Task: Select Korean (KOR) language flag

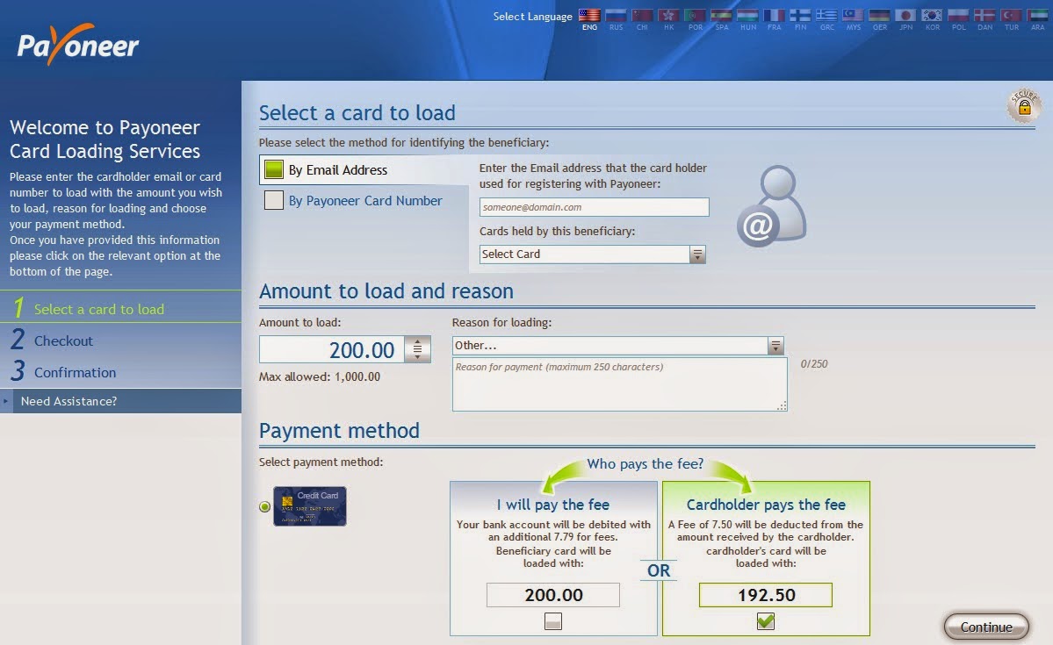Action: click(x=932, y=16)
